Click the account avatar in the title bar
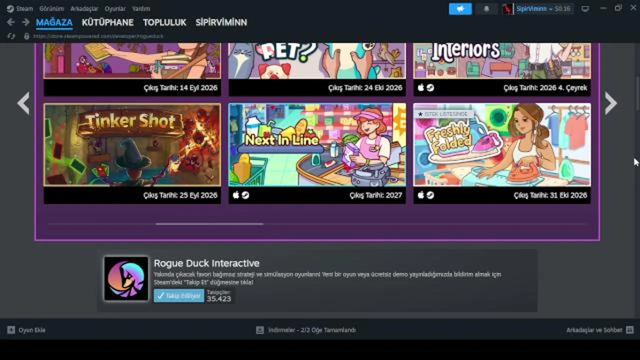640x360 pixels. pos(508,8)
